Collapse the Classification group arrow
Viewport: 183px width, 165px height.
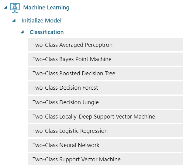click(22, 32)
